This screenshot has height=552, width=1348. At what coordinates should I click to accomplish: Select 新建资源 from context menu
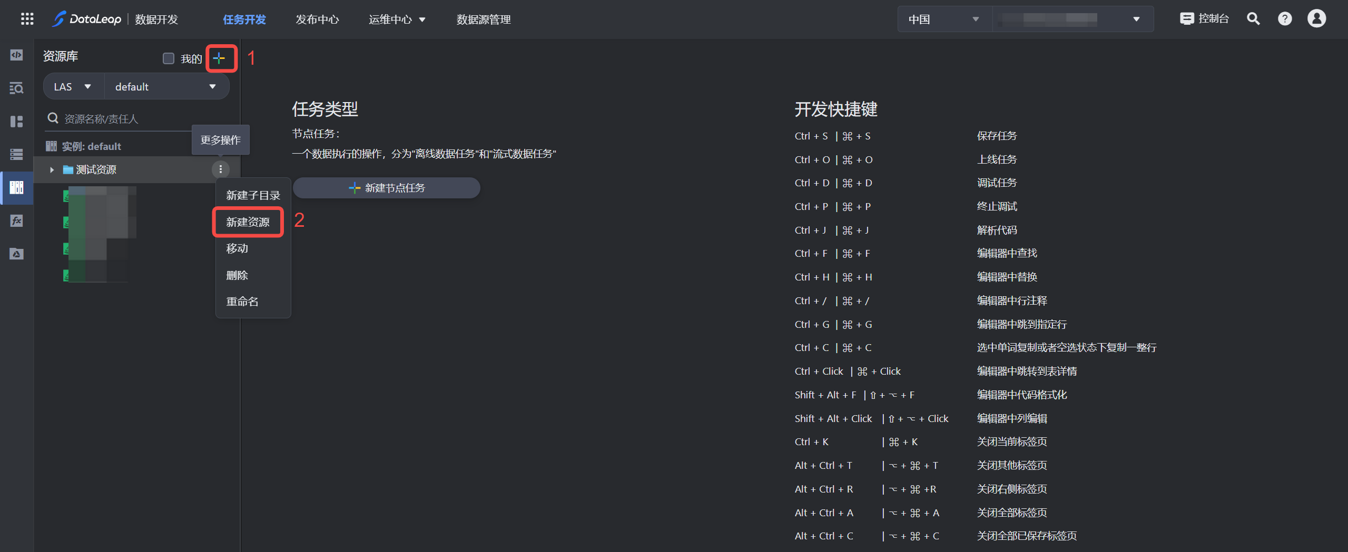click(x=248, y=222)
